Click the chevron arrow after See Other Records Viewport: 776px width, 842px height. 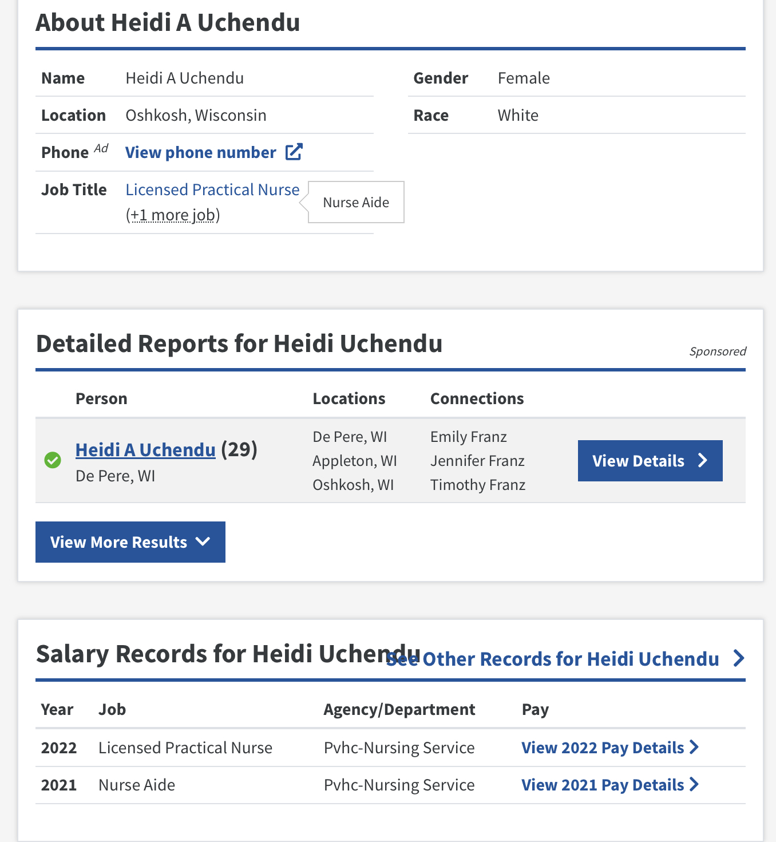(x=739, y=658)
